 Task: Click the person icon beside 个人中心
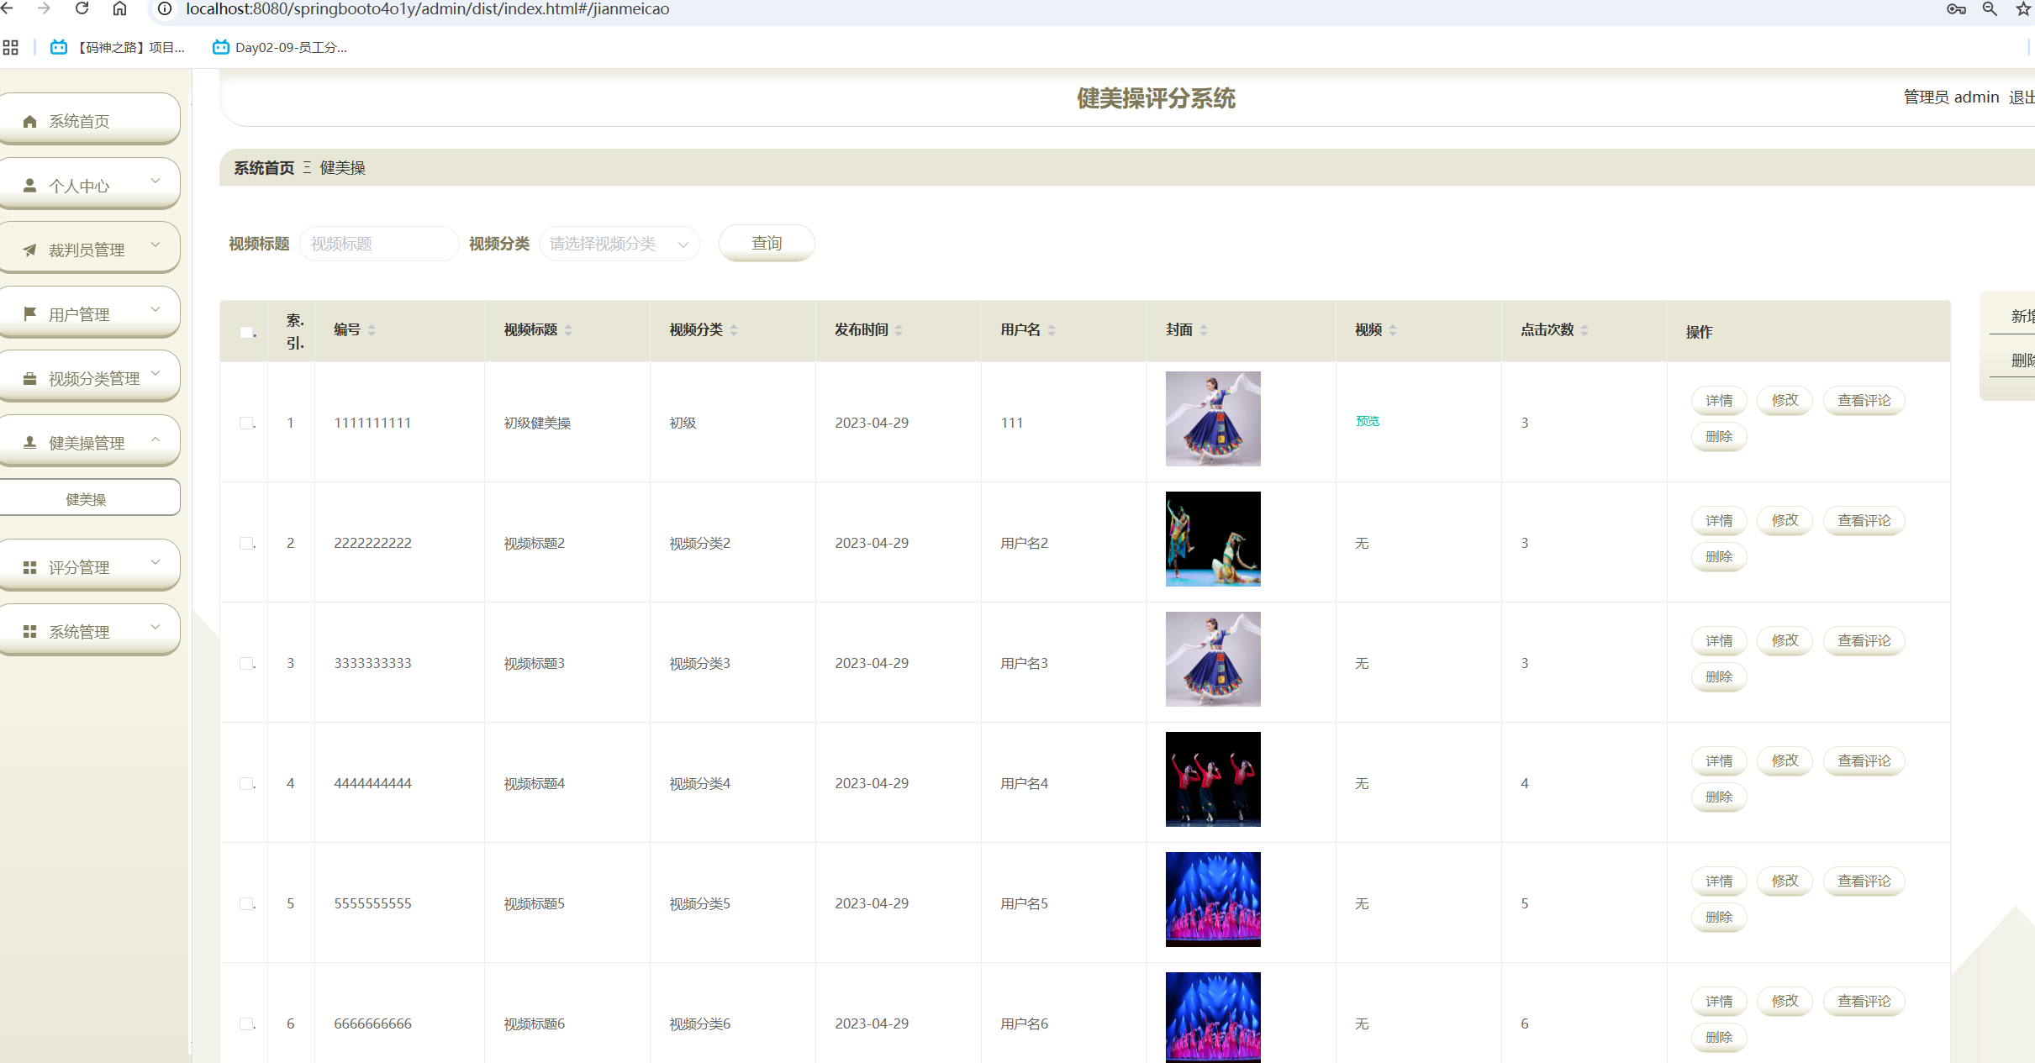click(30, 185)
